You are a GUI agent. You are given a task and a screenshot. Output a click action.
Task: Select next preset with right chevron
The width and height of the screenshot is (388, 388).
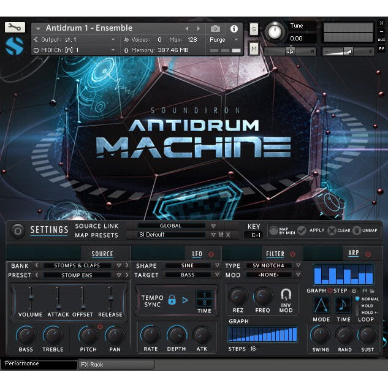pos(127,275)
